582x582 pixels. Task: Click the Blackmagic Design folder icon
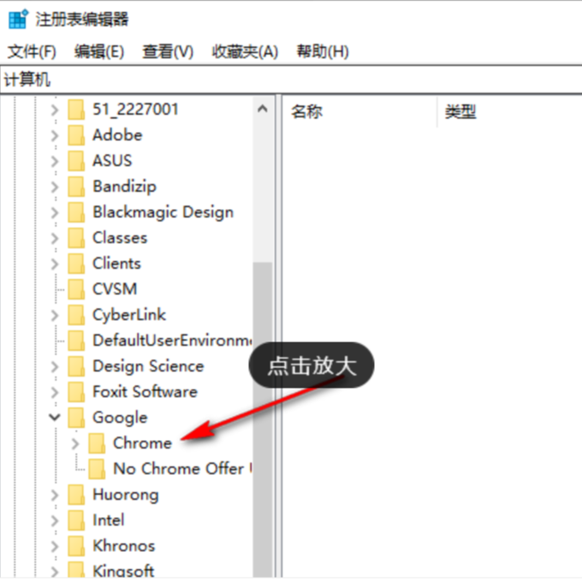tap(76, 212)
